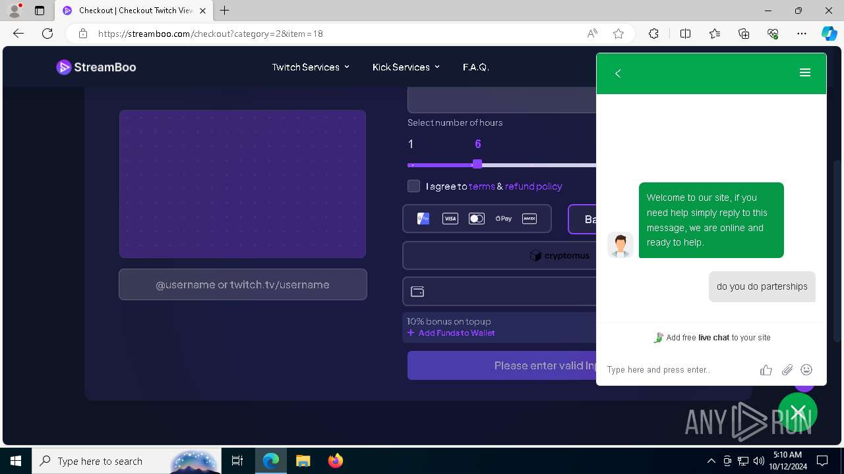Launch Firefox from taskbar
Screen dimensions: 844x474
pyautogui.click(x=335, y=461)
